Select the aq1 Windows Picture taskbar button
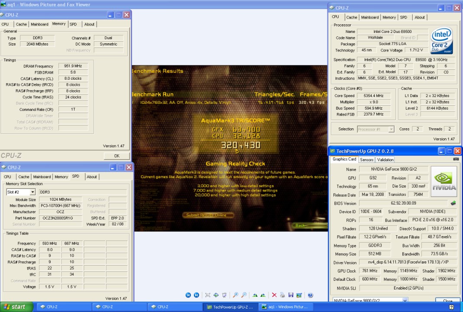Viewport: 463px width, 312px height. pos(285,307)
